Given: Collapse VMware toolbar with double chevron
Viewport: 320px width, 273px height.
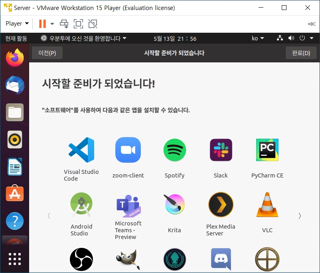Looking at the screenshot, I should [x=312, y=24].
